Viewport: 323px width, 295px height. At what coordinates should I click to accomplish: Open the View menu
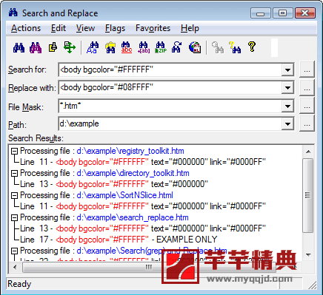tap(85, 28)
